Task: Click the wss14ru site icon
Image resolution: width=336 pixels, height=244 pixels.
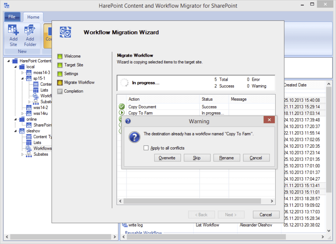Action: tap(29, 113)
